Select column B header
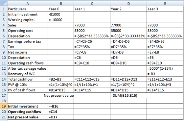 [61, 4]
